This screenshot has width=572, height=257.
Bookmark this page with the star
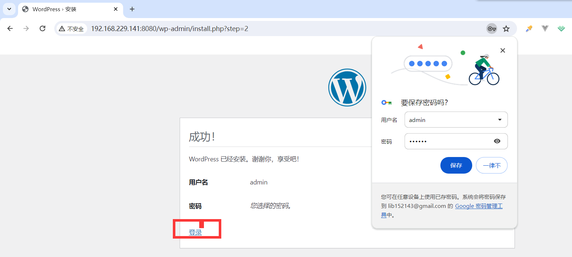tap(506, 29)
